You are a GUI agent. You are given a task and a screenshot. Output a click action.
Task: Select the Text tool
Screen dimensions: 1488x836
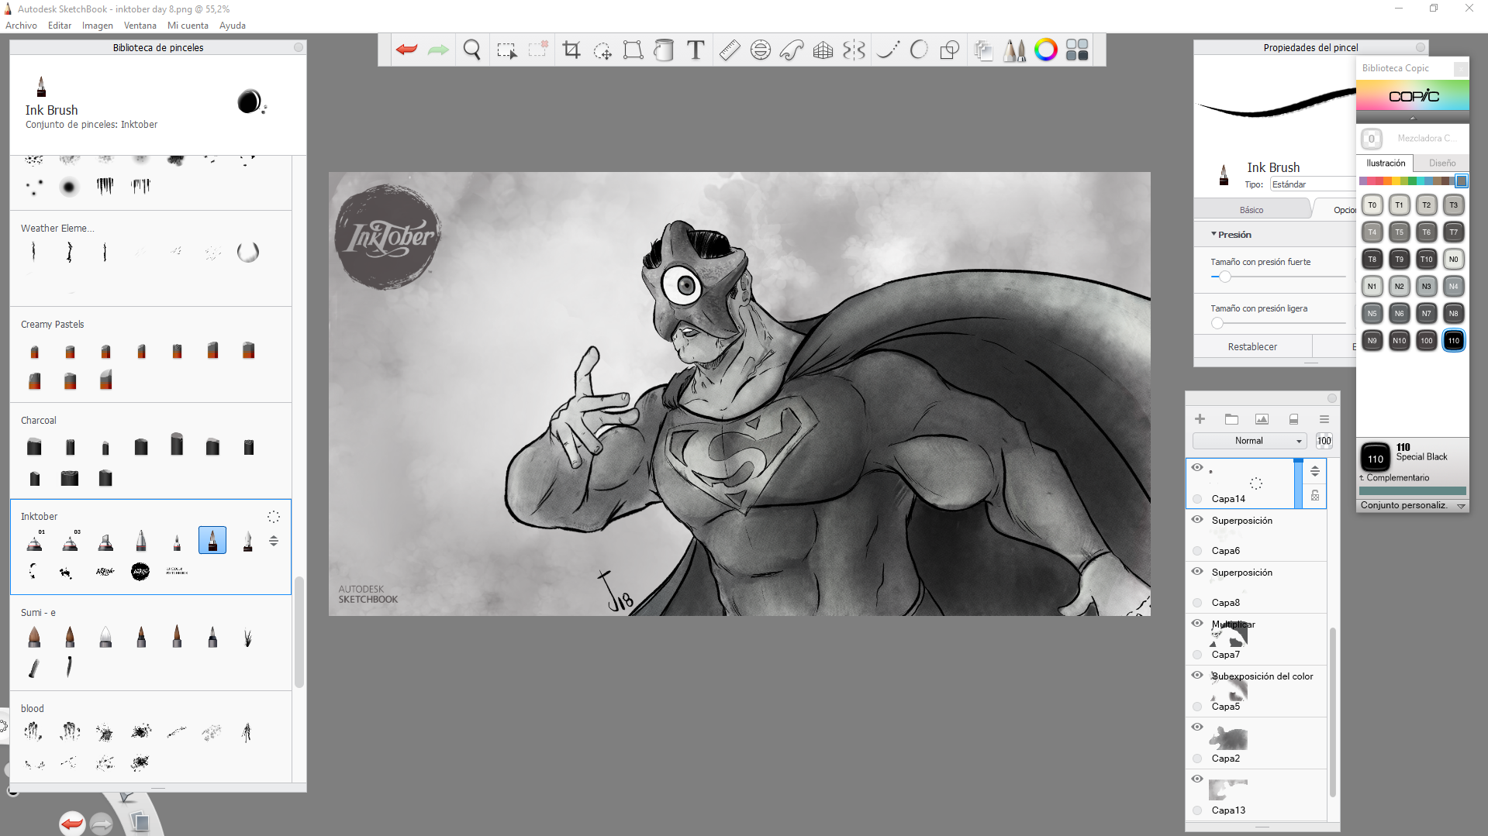click(x=696, y=50)
